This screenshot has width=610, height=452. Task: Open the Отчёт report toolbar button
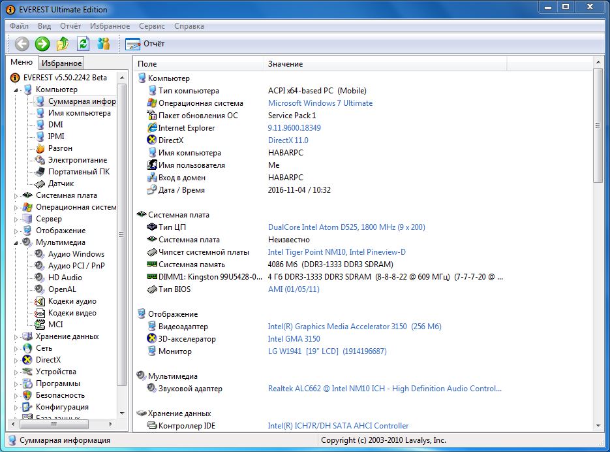coord(145,44)
